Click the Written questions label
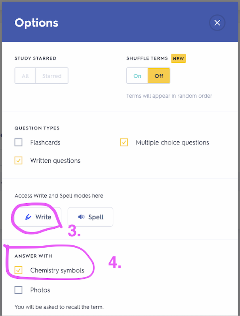Viewport: 240px width, 316px height. click(55, 161)
